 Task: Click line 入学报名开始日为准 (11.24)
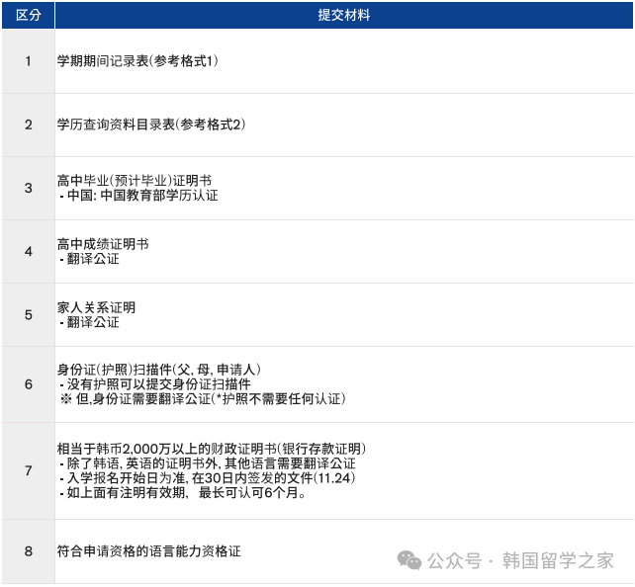[x=208, y=478]
